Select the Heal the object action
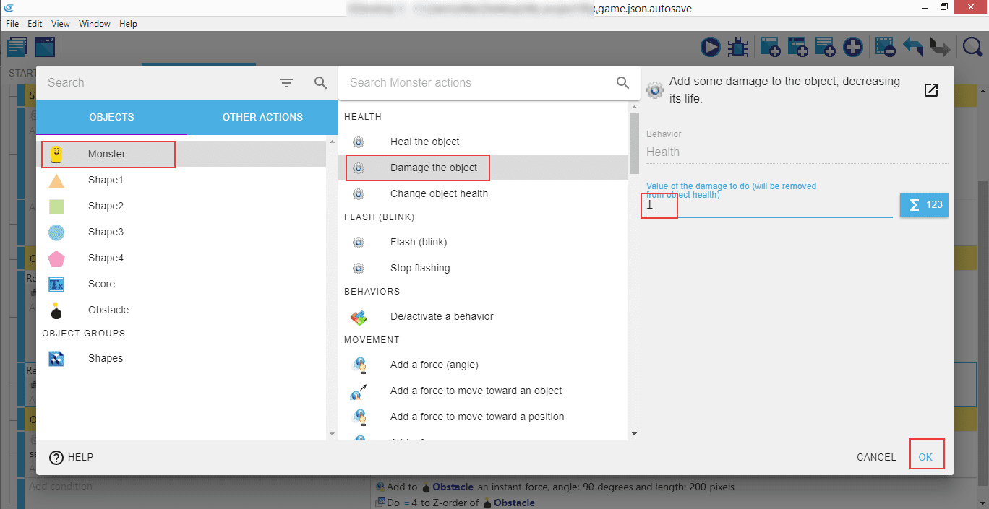The width and height of the screenshot is (989, 509). click(x=424, y=142)
